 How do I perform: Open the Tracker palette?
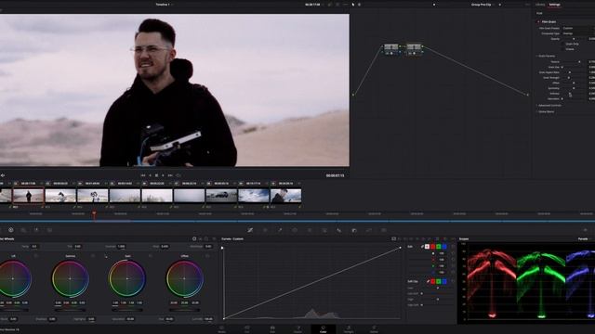pyautogui.click(x=310, y=230)
